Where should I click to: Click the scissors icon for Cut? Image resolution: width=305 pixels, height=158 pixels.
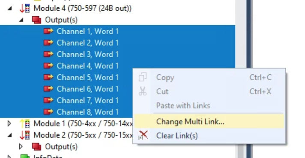coord(143,91)
